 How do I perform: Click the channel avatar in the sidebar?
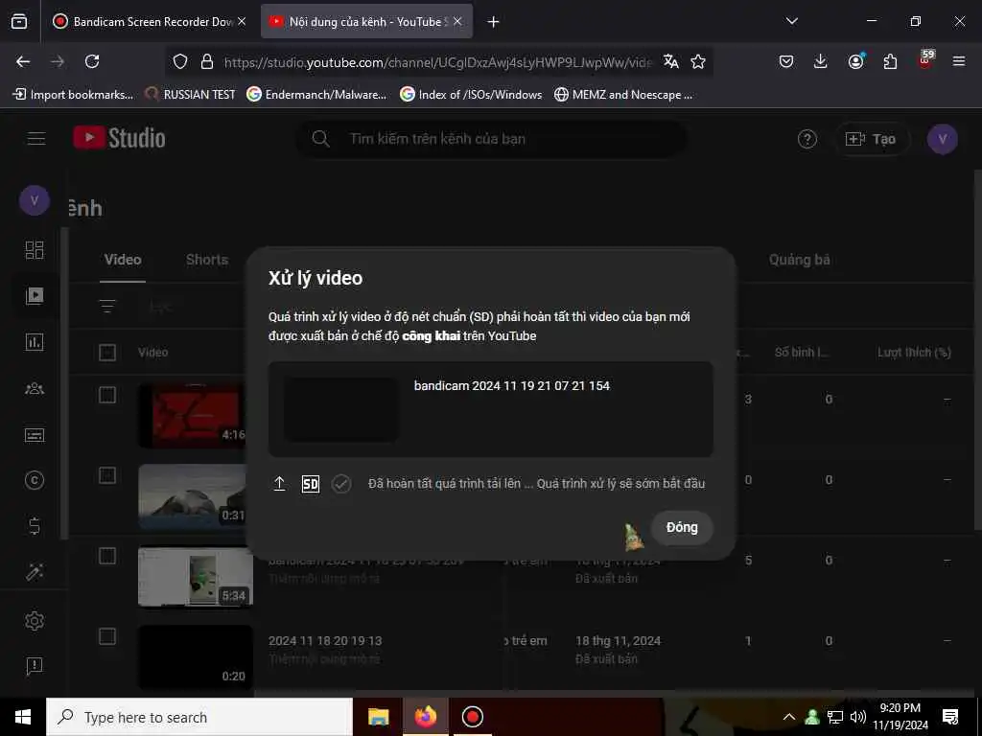[35, 200]
